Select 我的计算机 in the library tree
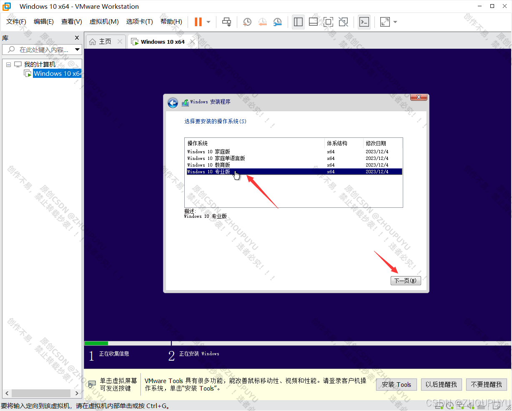 point(40,65)
